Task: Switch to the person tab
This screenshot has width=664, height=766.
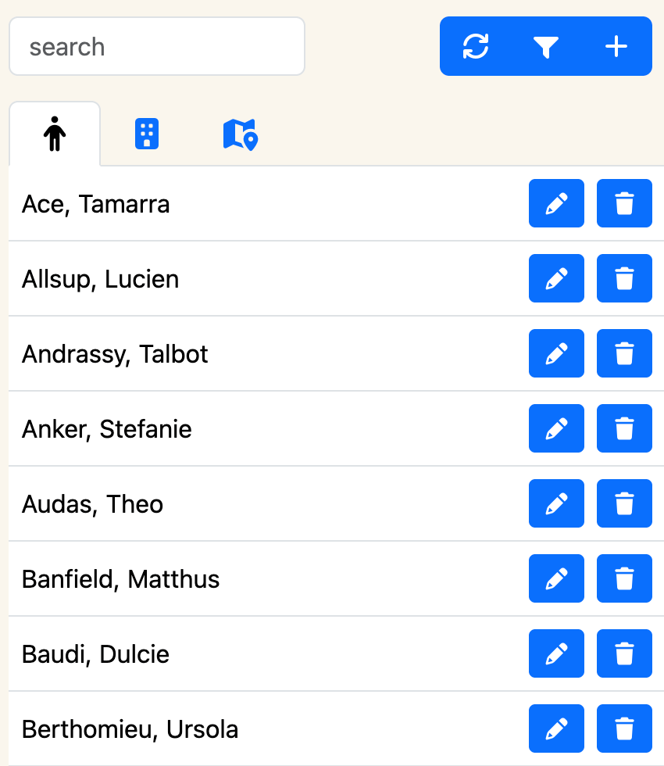Action: point(55,133)
